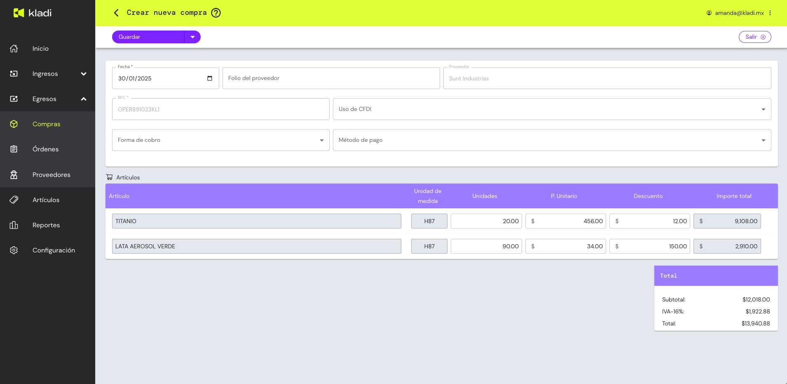The height and width of the screenshot is (384, 787).
Task: Click the Egresos sidebar icon
Action: pyautogui.click(x=14, y=99)
